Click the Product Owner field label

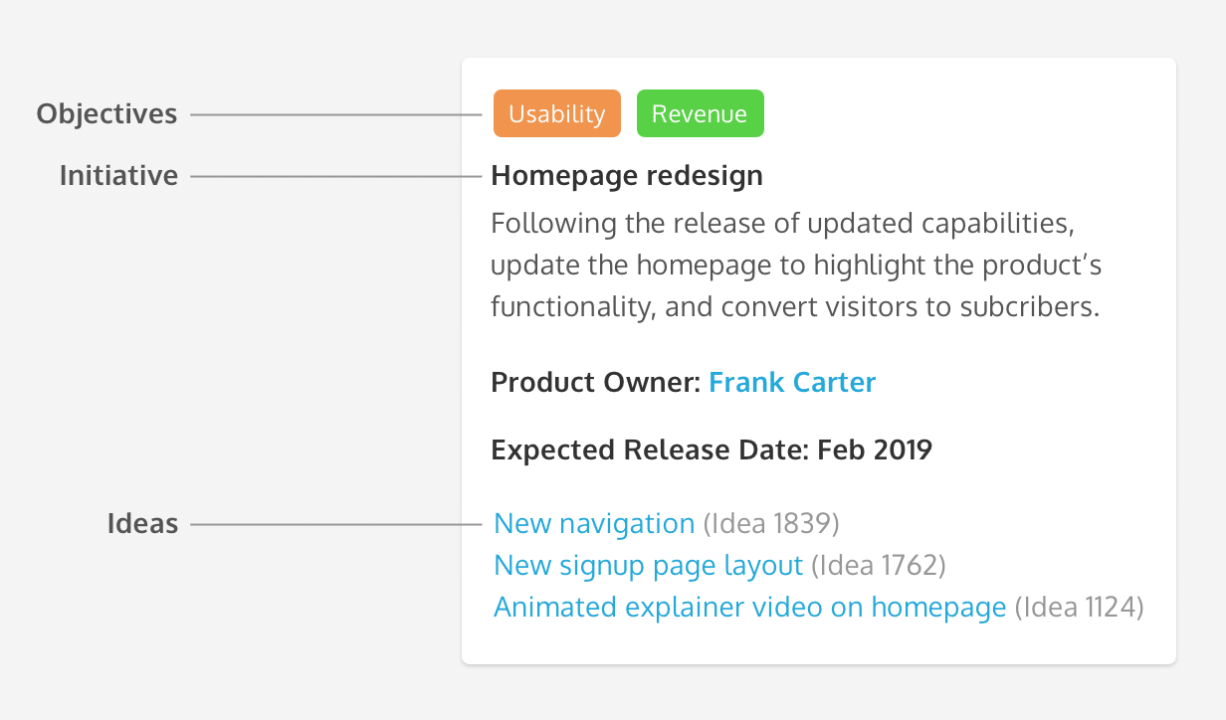[597, 383]
